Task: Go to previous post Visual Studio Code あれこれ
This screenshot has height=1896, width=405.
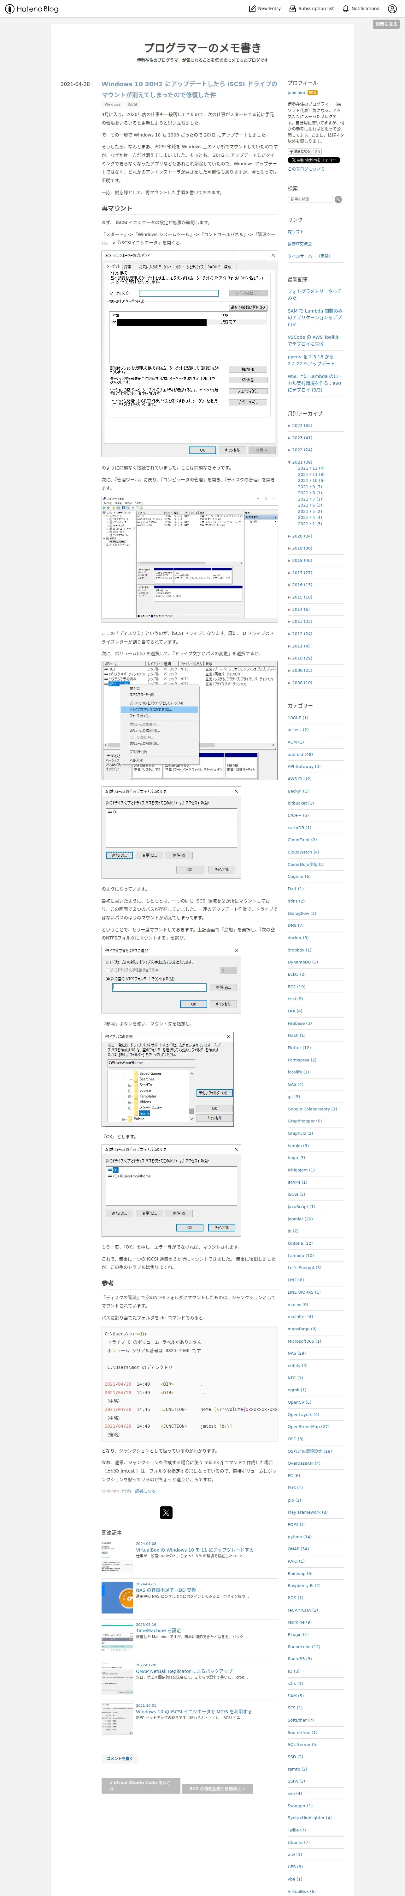Action: [x=140, y=1786]
